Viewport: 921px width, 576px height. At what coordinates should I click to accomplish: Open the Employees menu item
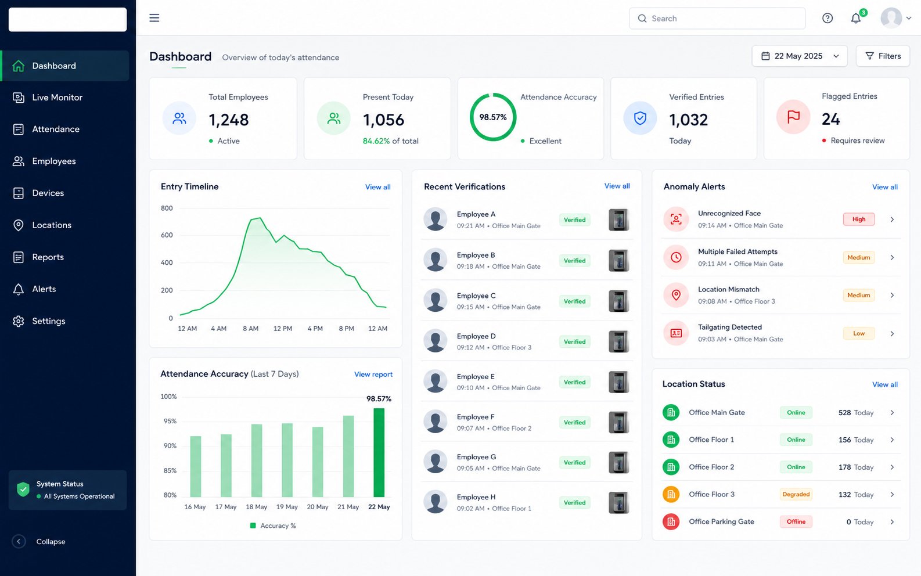tap(65, 161)
